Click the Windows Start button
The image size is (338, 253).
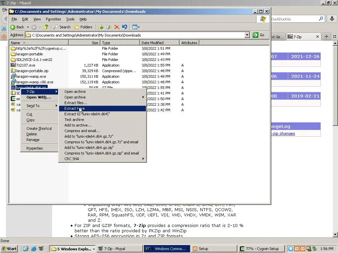point(9,249)
